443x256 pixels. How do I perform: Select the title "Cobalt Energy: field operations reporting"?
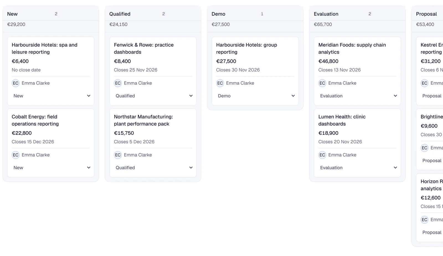(x=35, y=120)
